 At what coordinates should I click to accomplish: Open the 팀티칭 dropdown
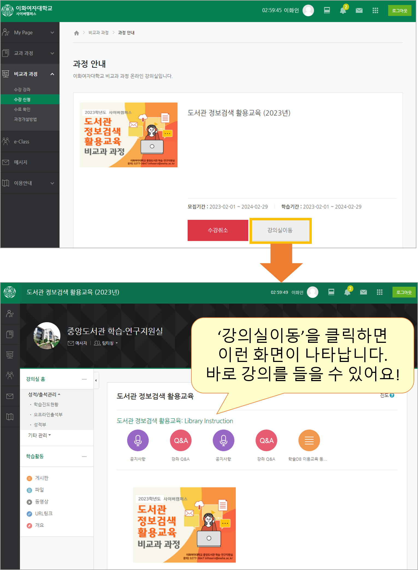click(x=106, y=343)
